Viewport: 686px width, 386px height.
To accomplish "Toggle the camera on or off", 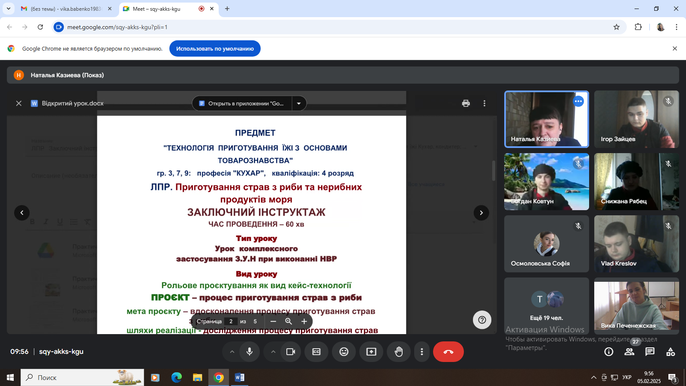I will [x=291, y=352].
